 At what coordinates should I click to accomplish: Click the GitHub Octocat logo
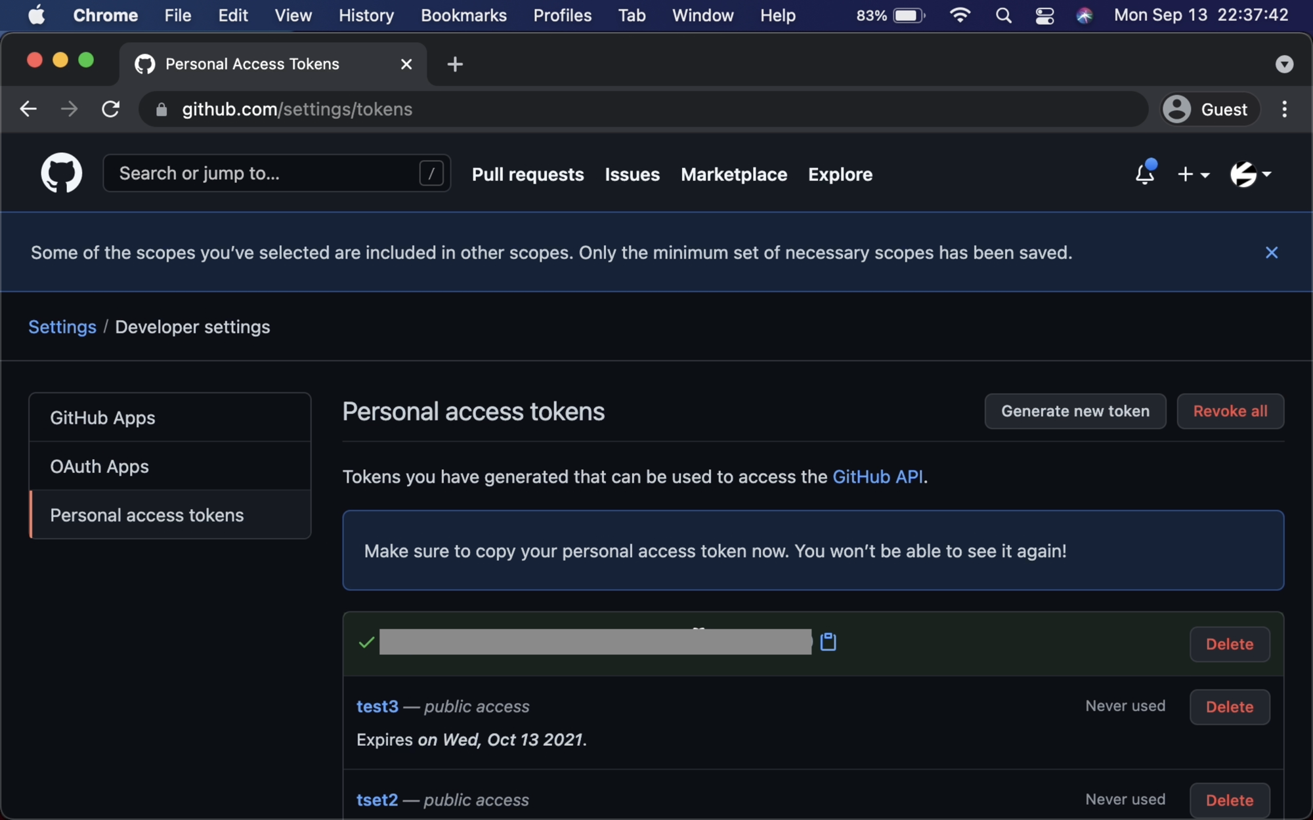62,173
